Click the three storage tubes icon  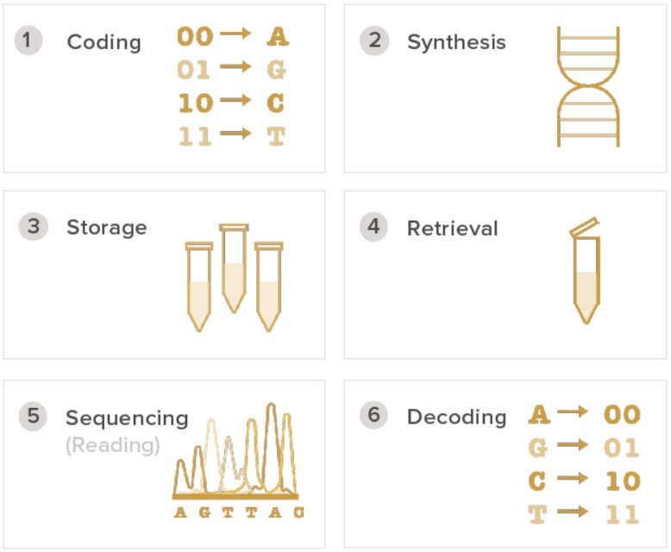(x=234, y=276)
